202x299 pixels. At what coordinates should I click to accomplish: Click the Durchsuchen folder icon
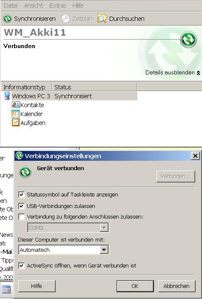click(x=102, y=18)
